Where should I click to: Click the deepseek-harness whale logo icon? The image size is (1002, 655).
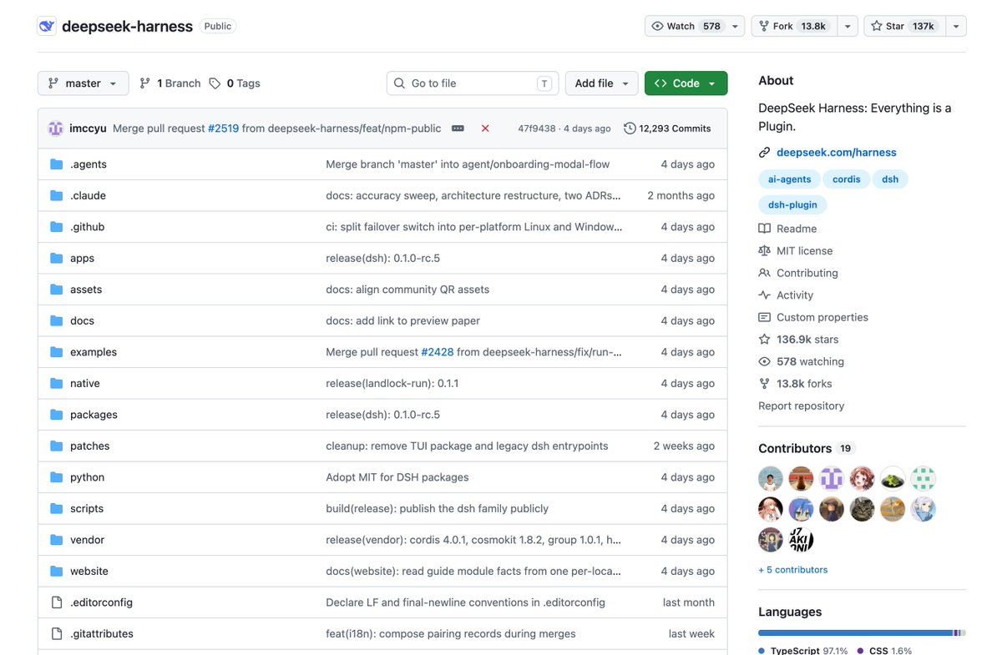[x=47, y=26]
